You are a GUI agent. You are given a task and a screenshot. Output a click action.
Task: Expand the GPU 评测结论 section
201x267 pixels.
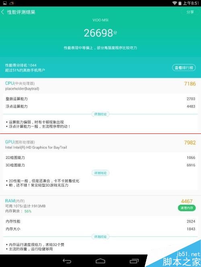coord(100,173)
